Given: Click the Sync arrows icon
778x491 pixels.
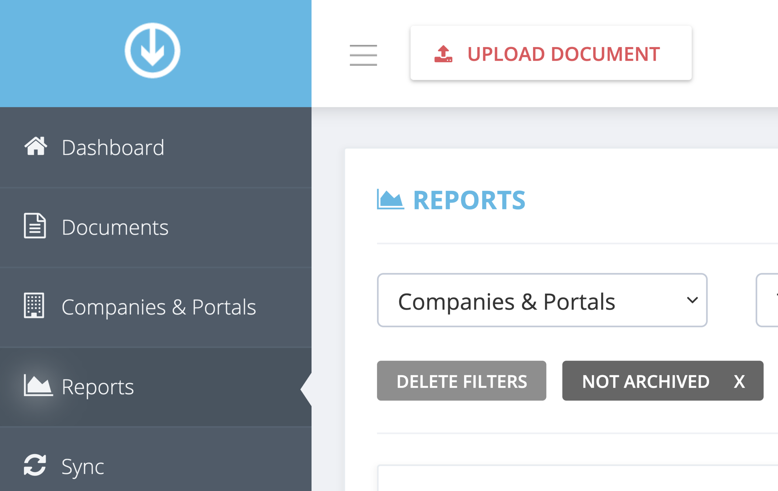Looking at the screenshot, I should [x=35, y=465].
